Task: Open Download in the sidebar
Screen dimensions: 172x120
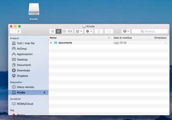Action: pyautogui.click(x=28, y=70)
